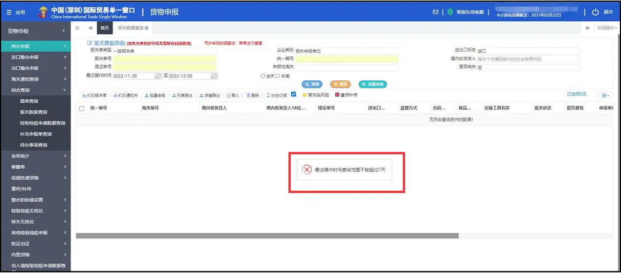The image size is (621, 273).
Task: Open calendar picker for start date 2022-11-30
Action: [x=158, y=75]
